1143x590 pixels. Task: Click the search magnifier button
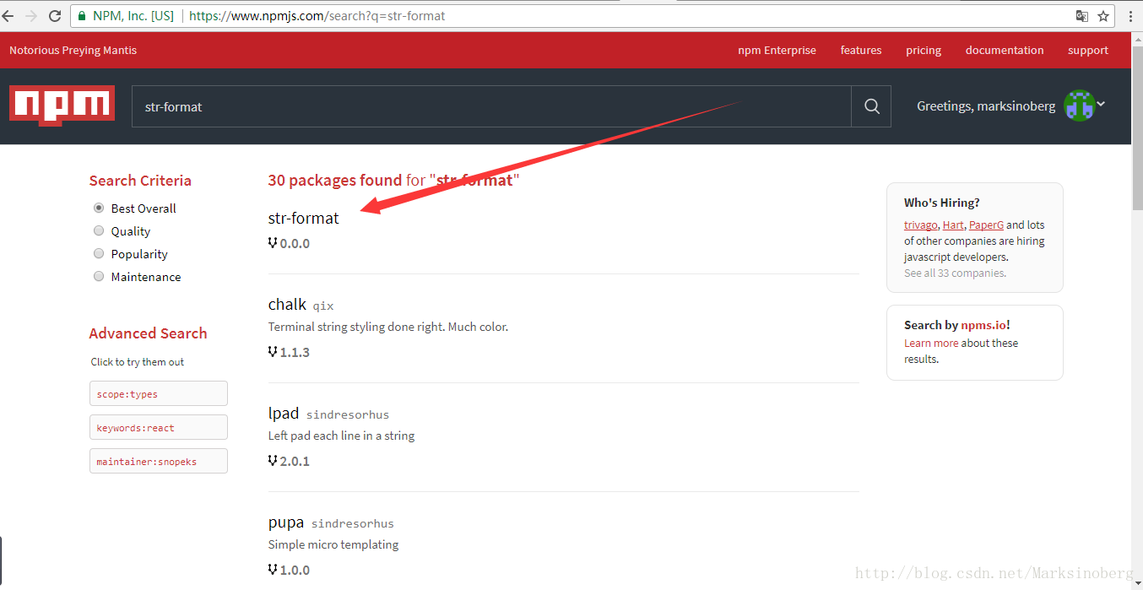point(871,106)
